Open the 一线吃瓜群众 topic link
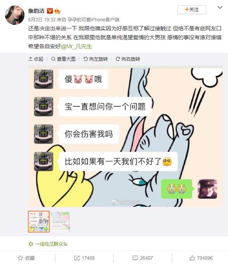Image resolution: width=228 pixels, height=264 pixels. [x=51, y=244]
